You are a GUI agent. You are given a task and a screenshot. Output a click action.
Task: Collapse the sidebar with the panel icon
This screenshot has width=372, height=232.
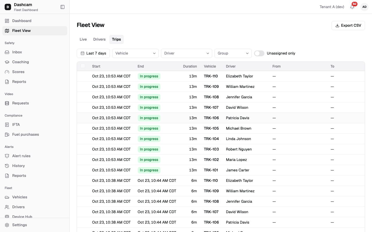click(x=62, y=7)
